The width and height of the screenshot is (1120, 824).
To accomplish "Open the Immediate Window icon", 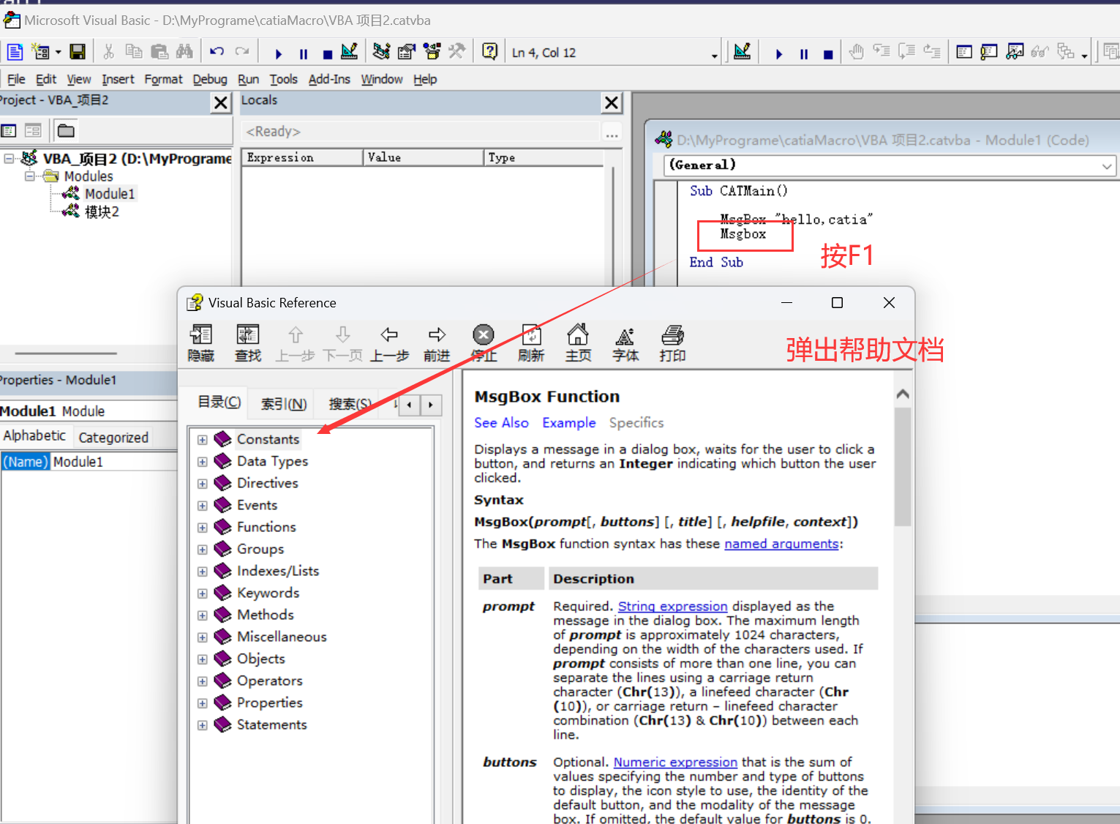I will [989, 52].
